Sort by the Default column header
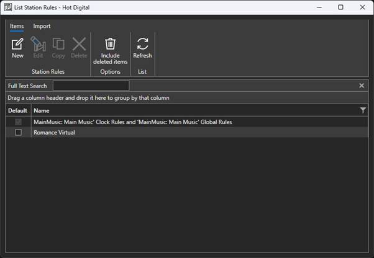374x258 pixels. 18,110
